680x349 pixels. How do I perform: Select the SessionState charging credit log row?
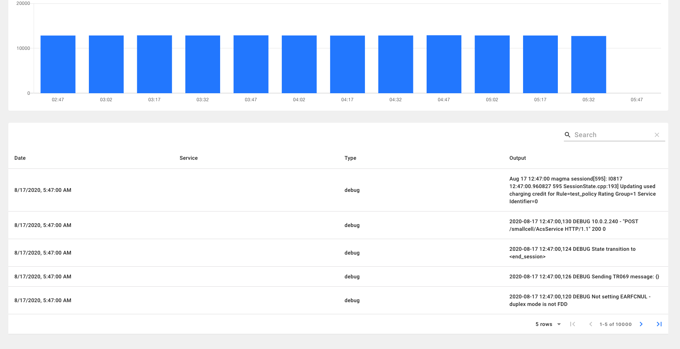coord(338,190)
